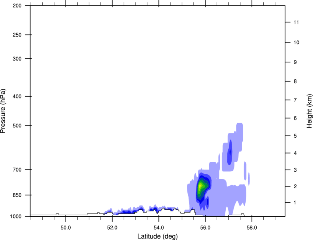Click latitude tick label '56.0'
This screenshot has width=313, height=240.
coord(205,228)
